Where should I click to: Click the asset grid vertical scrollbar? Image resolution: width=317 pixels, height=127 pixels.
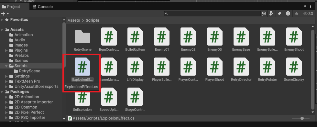pos(312,70)
